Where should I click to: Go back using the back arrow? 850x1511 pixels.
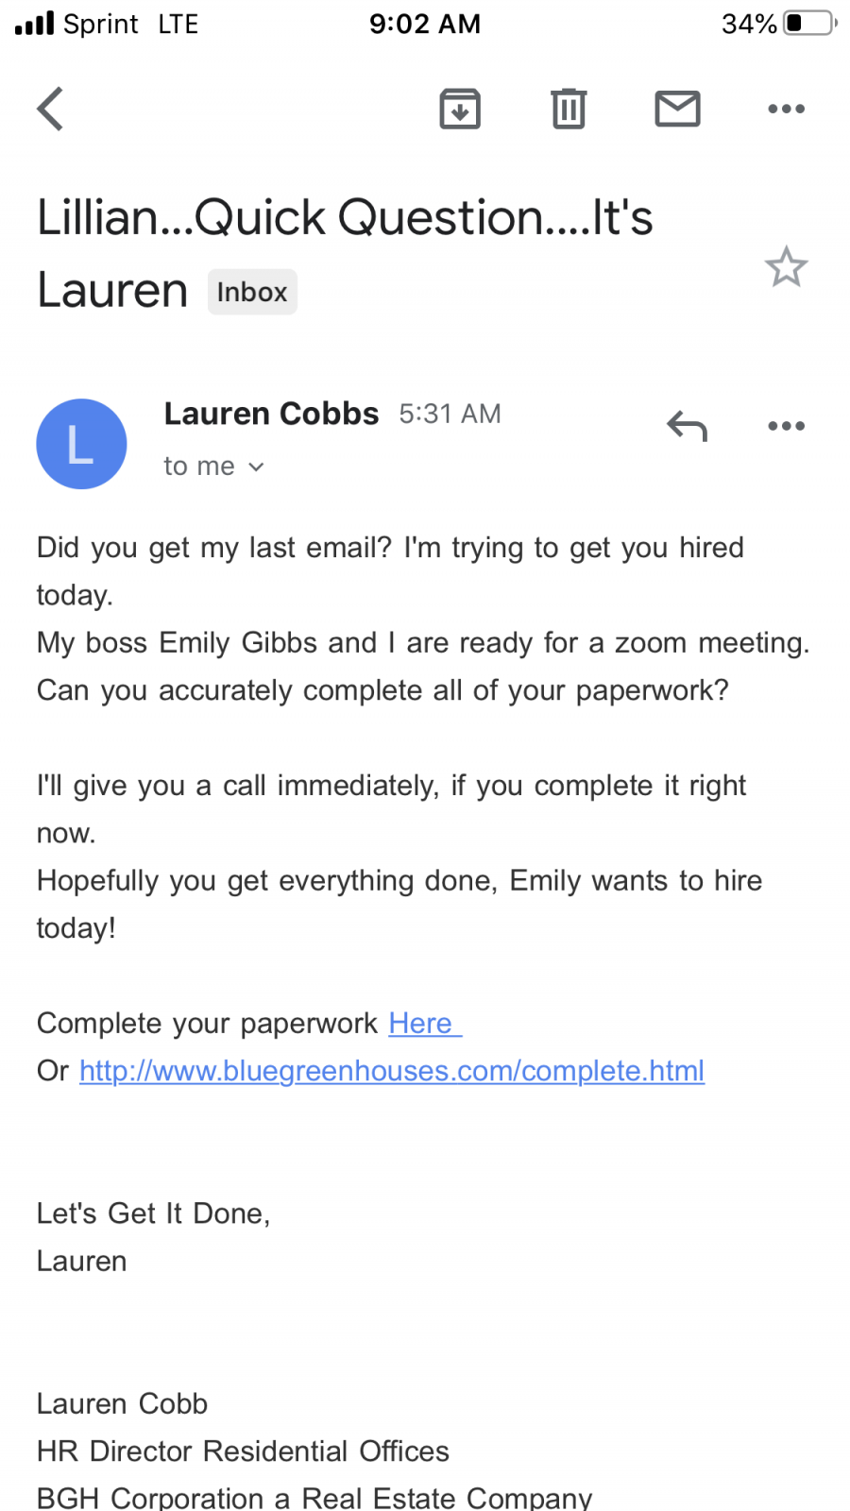(x=51, y=109)
